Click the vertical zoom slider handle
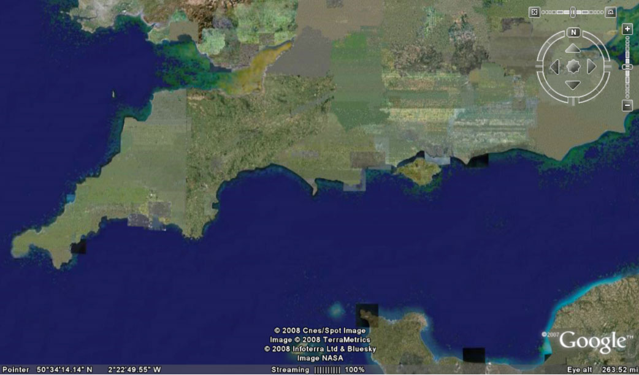This screenshot has height=375, width=639. [x=627, y=67]
